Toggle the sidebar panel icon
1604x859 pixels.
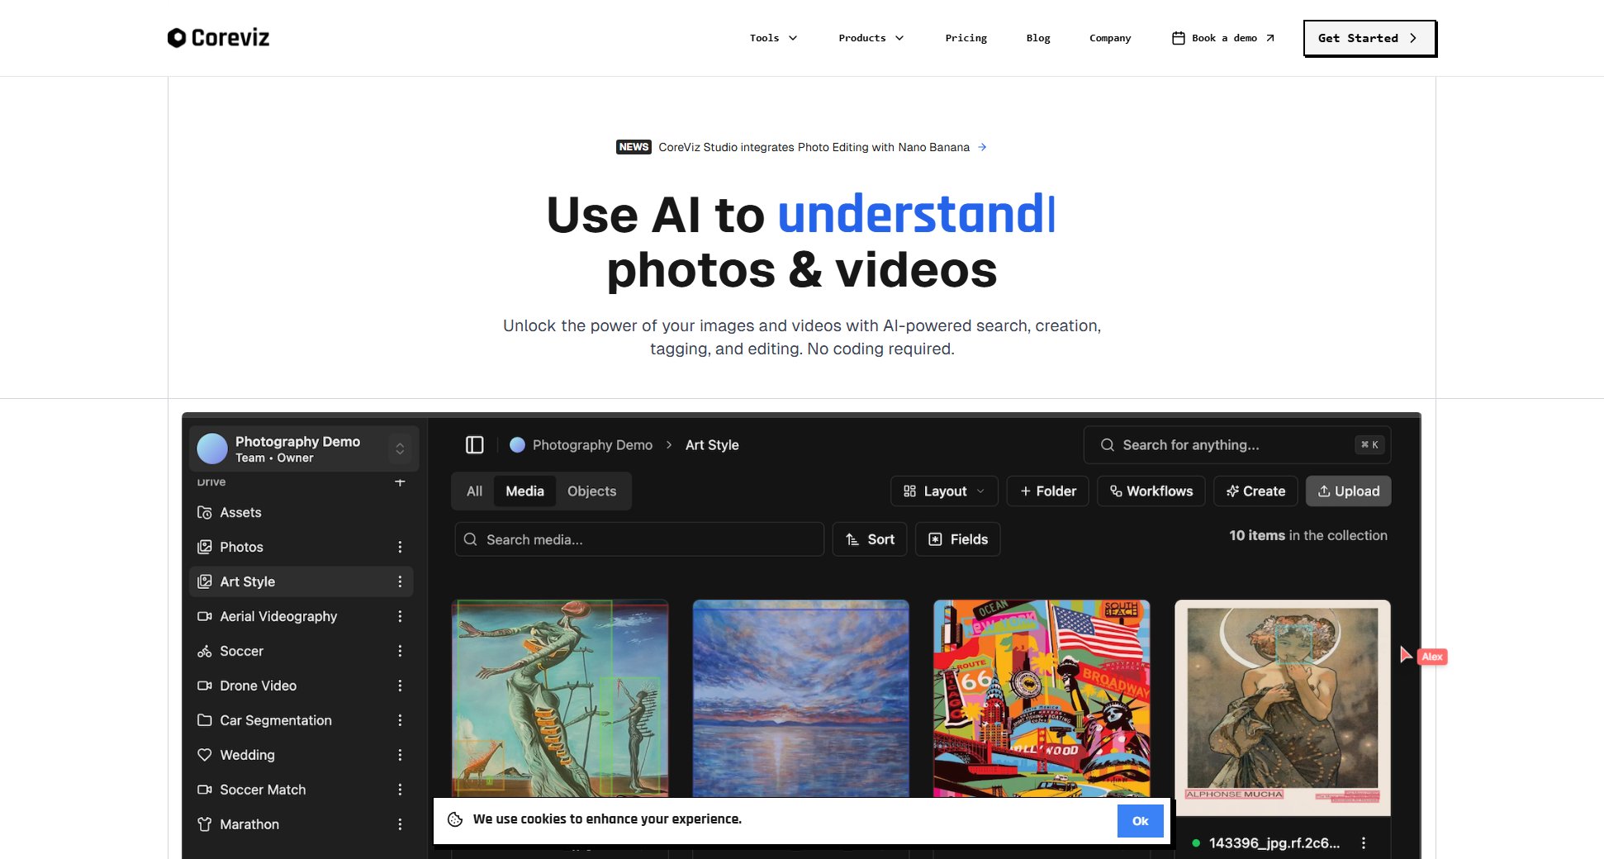(474, 445)
